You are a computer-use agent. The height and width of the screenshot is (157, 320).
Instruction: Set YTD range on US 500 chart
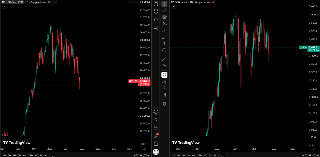coord(200,155)
